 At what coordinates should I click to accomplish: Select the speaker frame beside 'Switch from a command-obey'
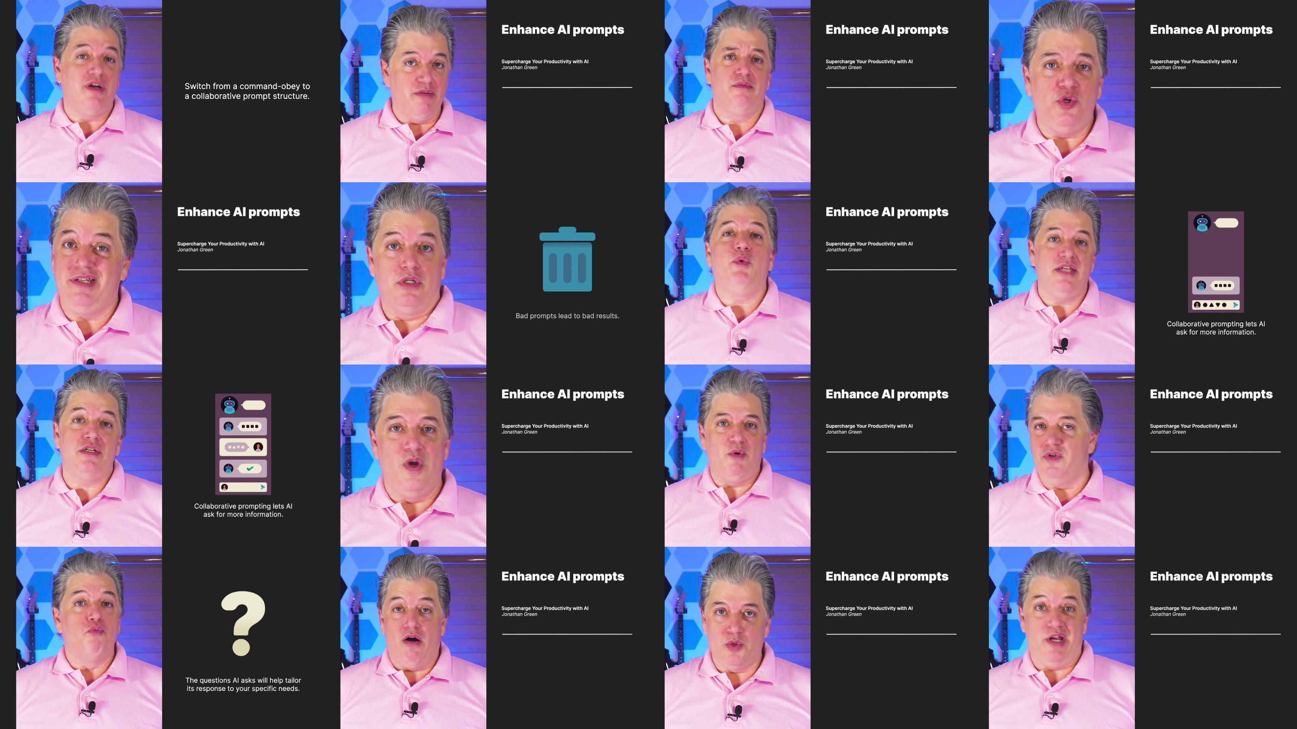pos(89,91)
